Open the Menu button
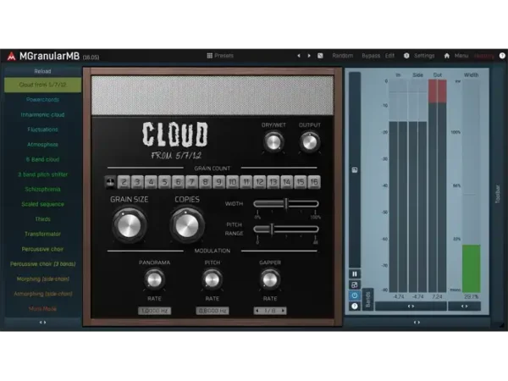508x381 pixels. 461,56
